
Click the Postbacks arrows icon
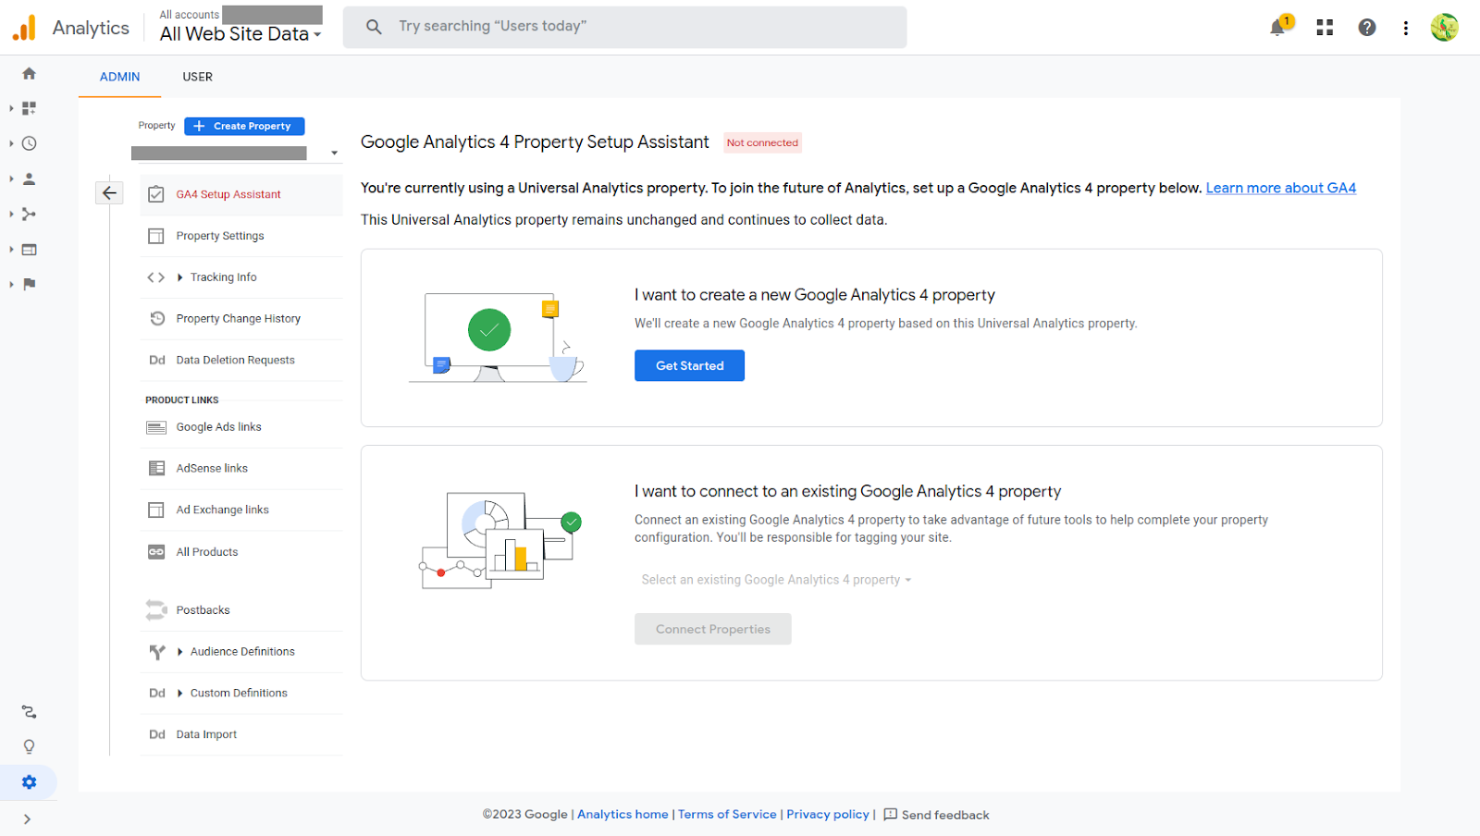(x=156, y=610)
